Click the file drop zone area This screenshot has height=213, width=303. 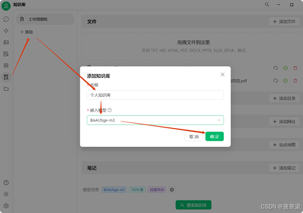pyautogui.click(x=194, y=46)
